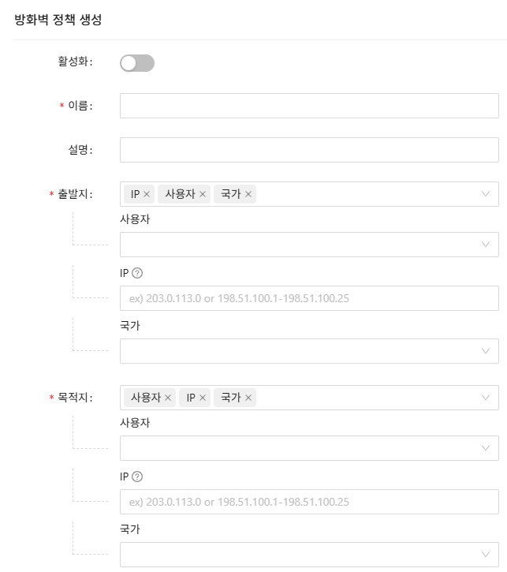The height and width of the screenshot is (572, 507).
Task: Remove the 국가 tag from 목적지
Action: point(248,398)
